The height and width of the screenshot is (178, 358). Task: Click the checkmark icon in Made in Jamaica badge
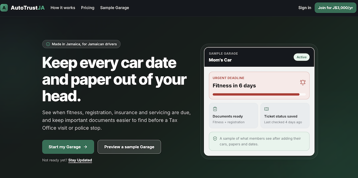click(48, 44)
